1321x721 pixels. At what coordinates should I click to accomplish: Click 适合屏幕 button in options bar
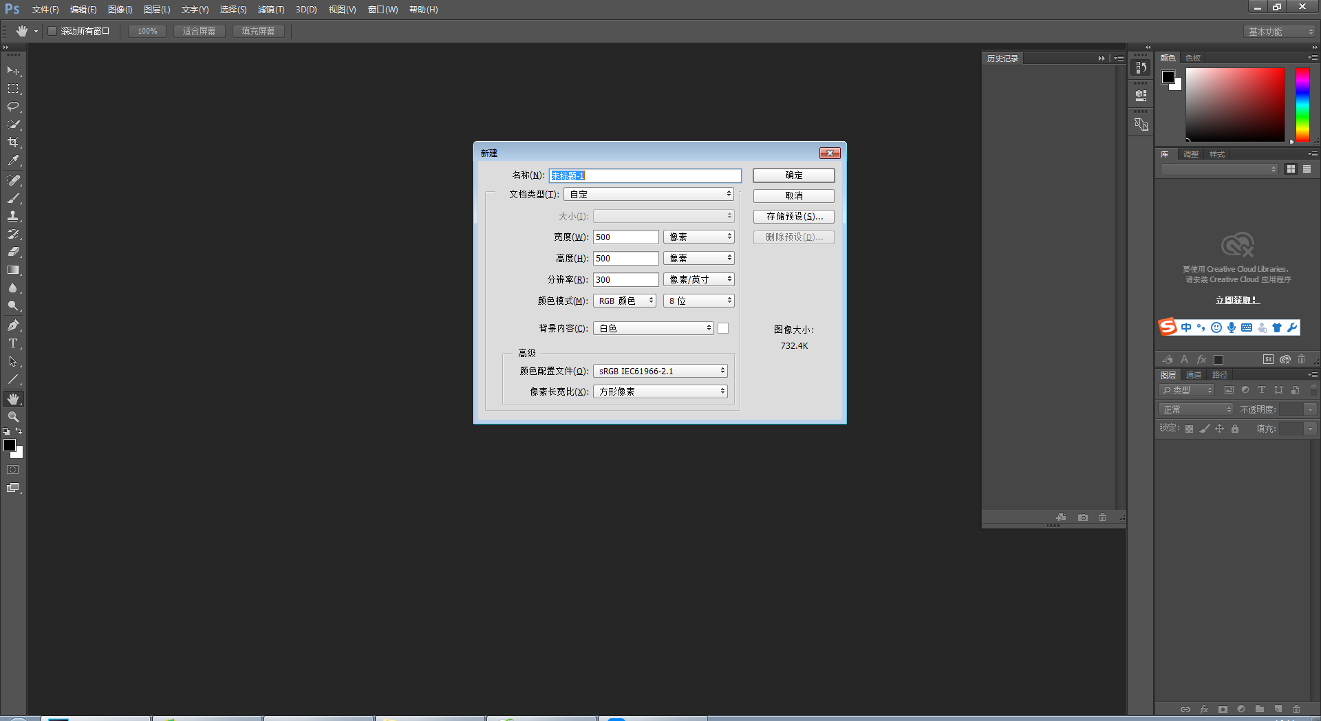[200, 31]
